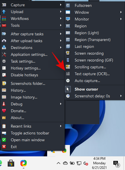Click the Application settings wrench icon
Screen dimensions: 125x170
4,54
